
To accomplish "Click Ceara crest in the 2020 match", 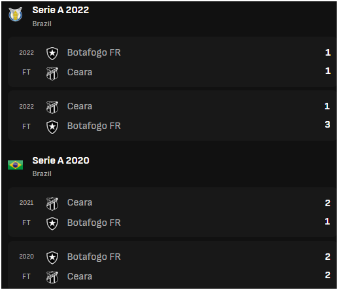I will pyautogui.click(x=52, y=277).
